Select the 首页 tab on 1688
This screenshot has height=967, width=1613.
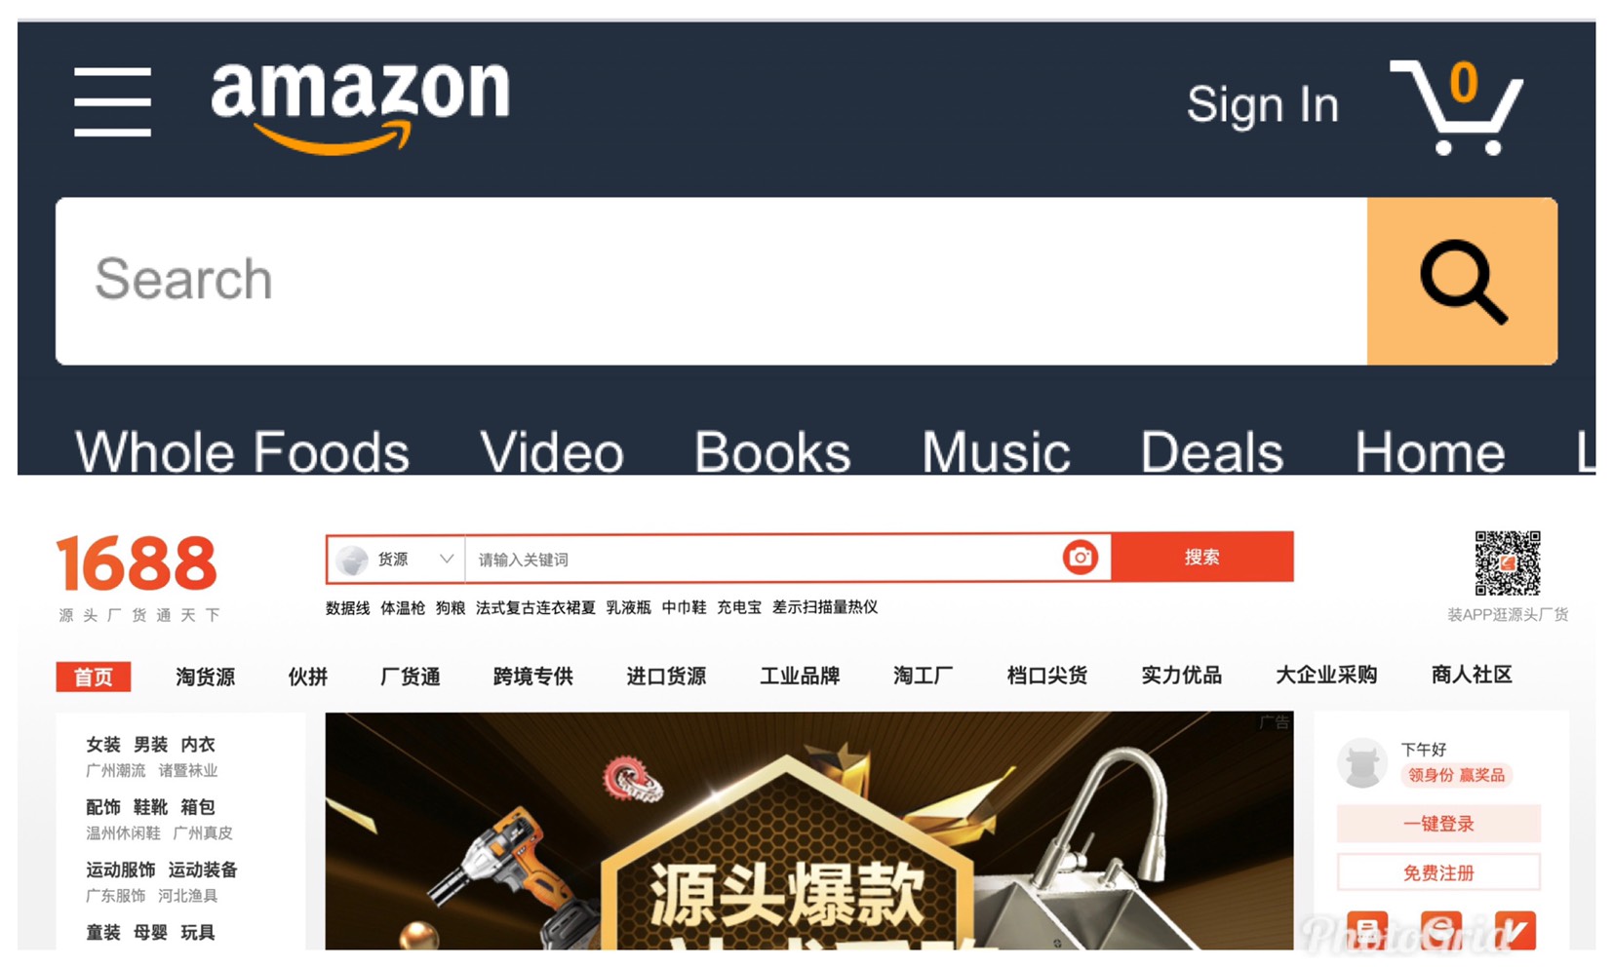[94, 677]
